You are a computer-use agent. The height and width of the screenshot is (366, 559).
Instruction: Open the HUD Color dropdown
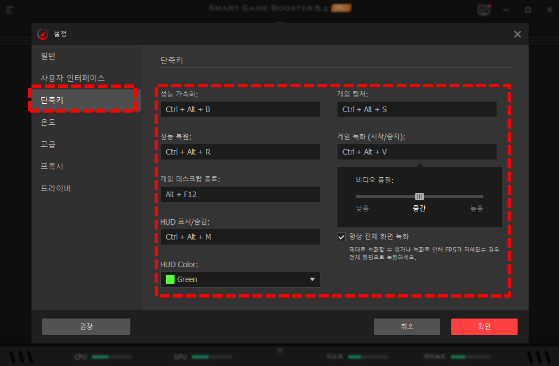[240, 279]
